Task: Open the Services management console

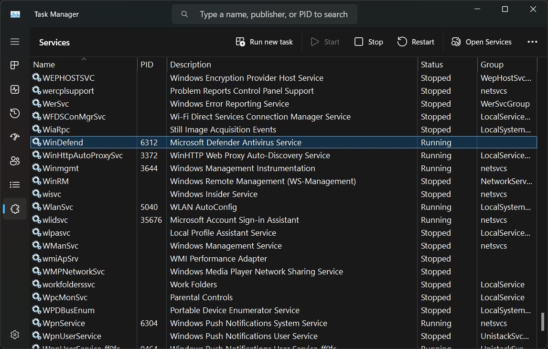Action: pyautogui.click(x=482, y=42)
